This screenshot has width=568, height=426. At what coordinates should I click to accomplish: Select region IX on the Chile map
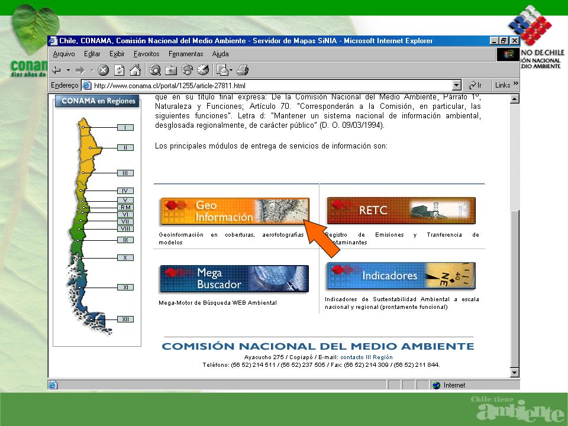point(125,240)
